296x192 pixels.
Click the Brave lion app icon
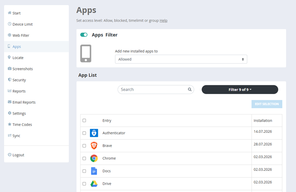[94, 146]
